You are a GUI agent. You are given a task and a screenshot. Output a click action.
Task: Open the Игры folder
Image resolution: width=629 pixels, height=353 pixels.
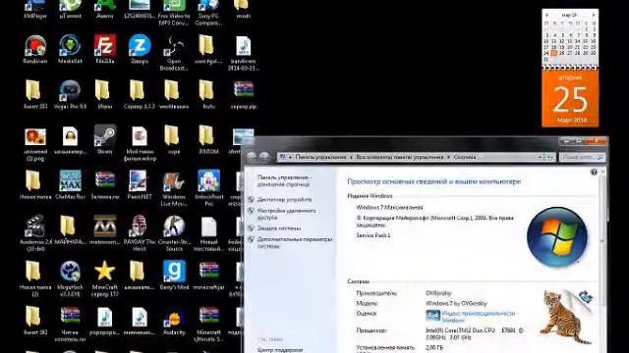(103, 94)
